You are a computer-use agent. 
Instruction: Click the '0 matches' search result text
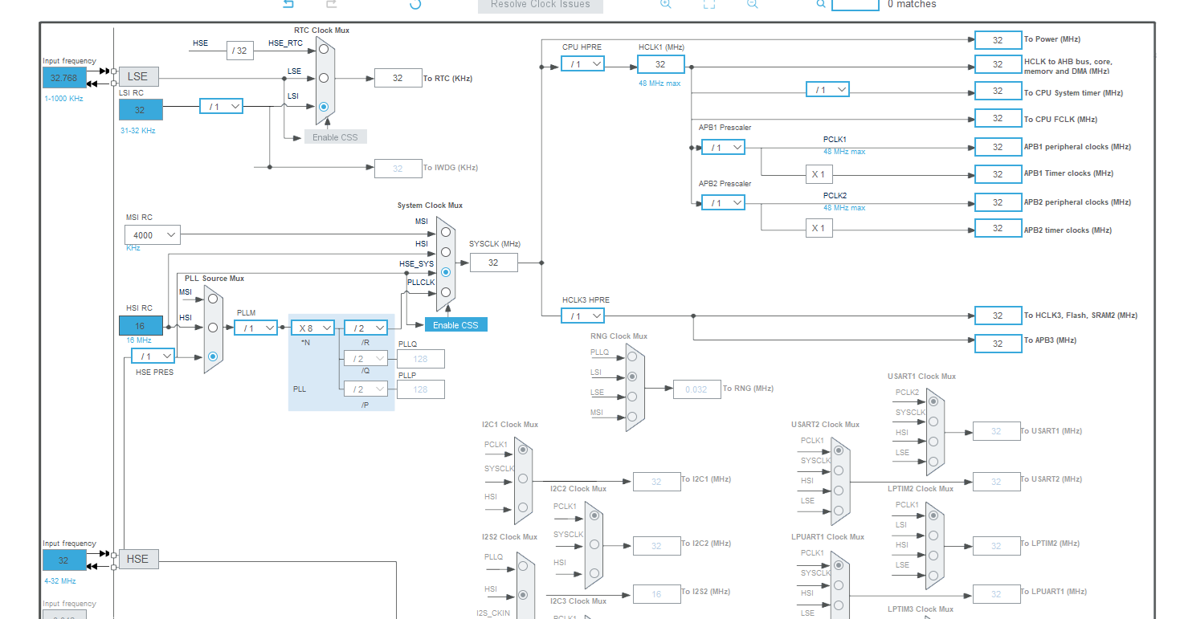point(912,4)
